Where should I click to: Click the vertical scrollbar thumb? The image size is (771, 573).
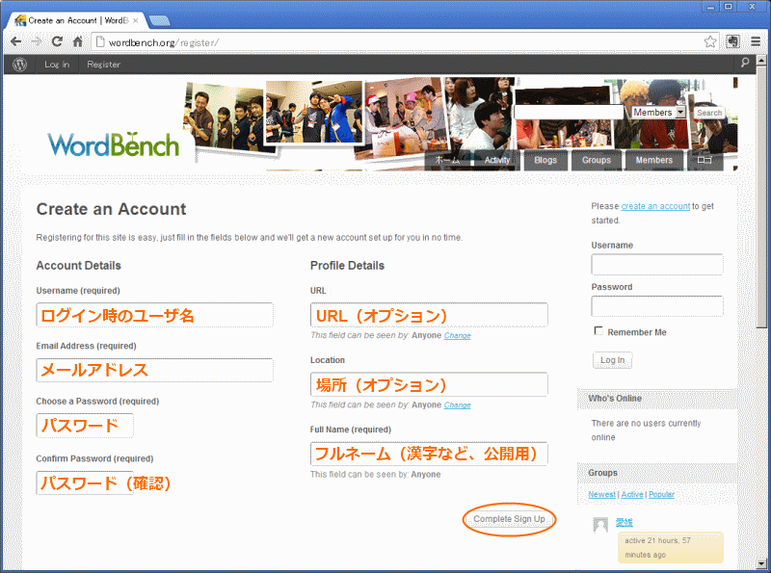pos(761,196)
